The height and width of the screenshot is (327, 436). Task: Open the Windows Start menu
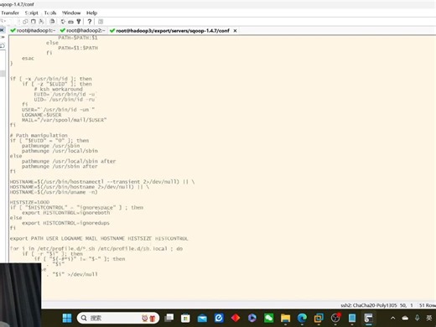click(67, 318)
